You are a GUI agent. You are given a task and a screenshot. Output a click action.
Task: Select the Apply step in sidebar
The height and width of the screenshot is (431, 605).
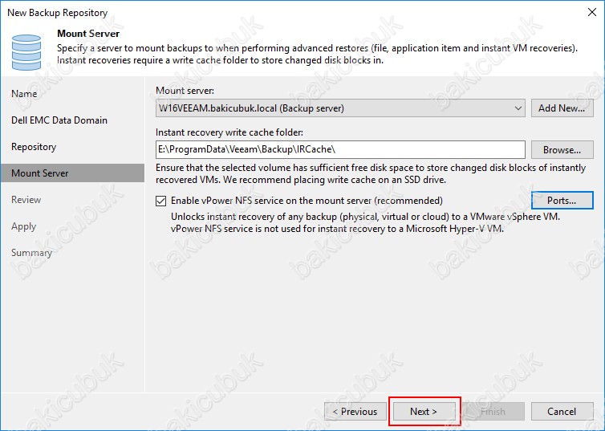coord(23,226)
